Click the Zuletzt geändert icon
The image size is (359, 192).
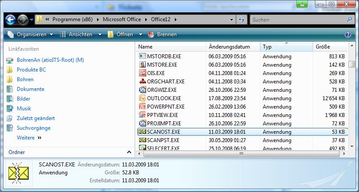(x=10, y=118)
